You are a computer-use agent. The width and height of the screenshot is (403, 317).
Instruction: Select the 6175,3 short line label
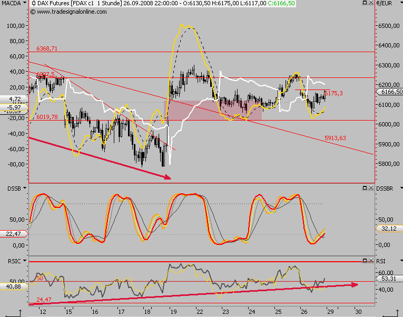point(334,93)
